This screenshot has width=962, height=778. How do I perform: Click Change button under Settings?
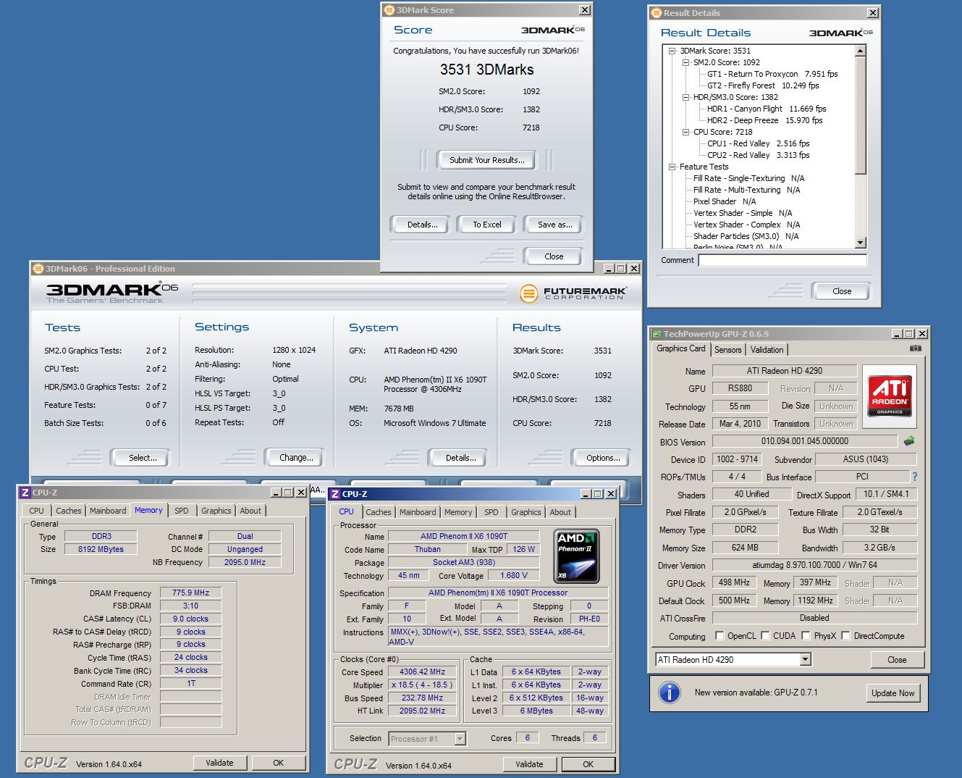coord(296,458)
